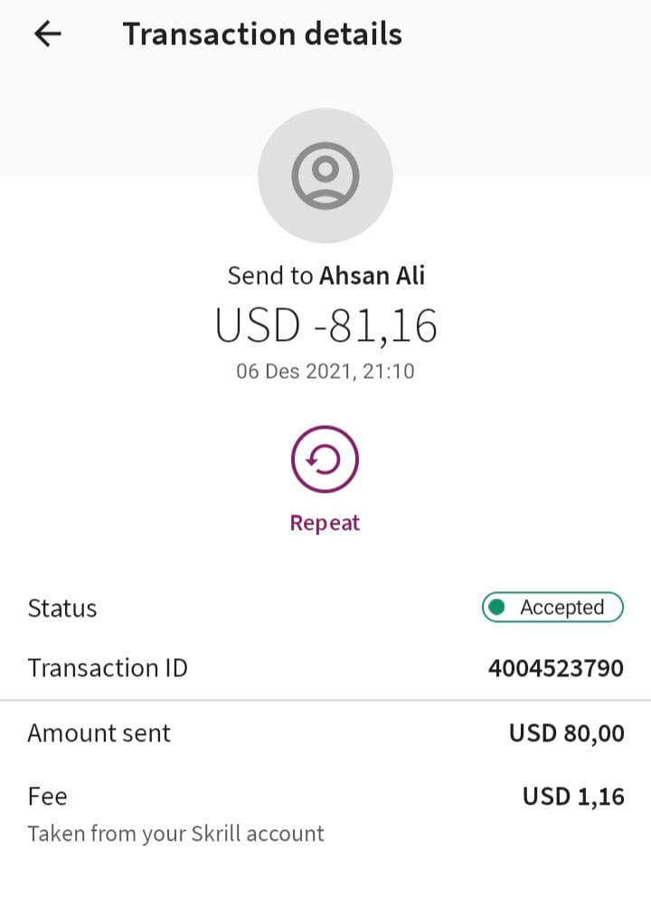Click the Amount sent label
Screen dimensions: 651x916
(99, 733)
